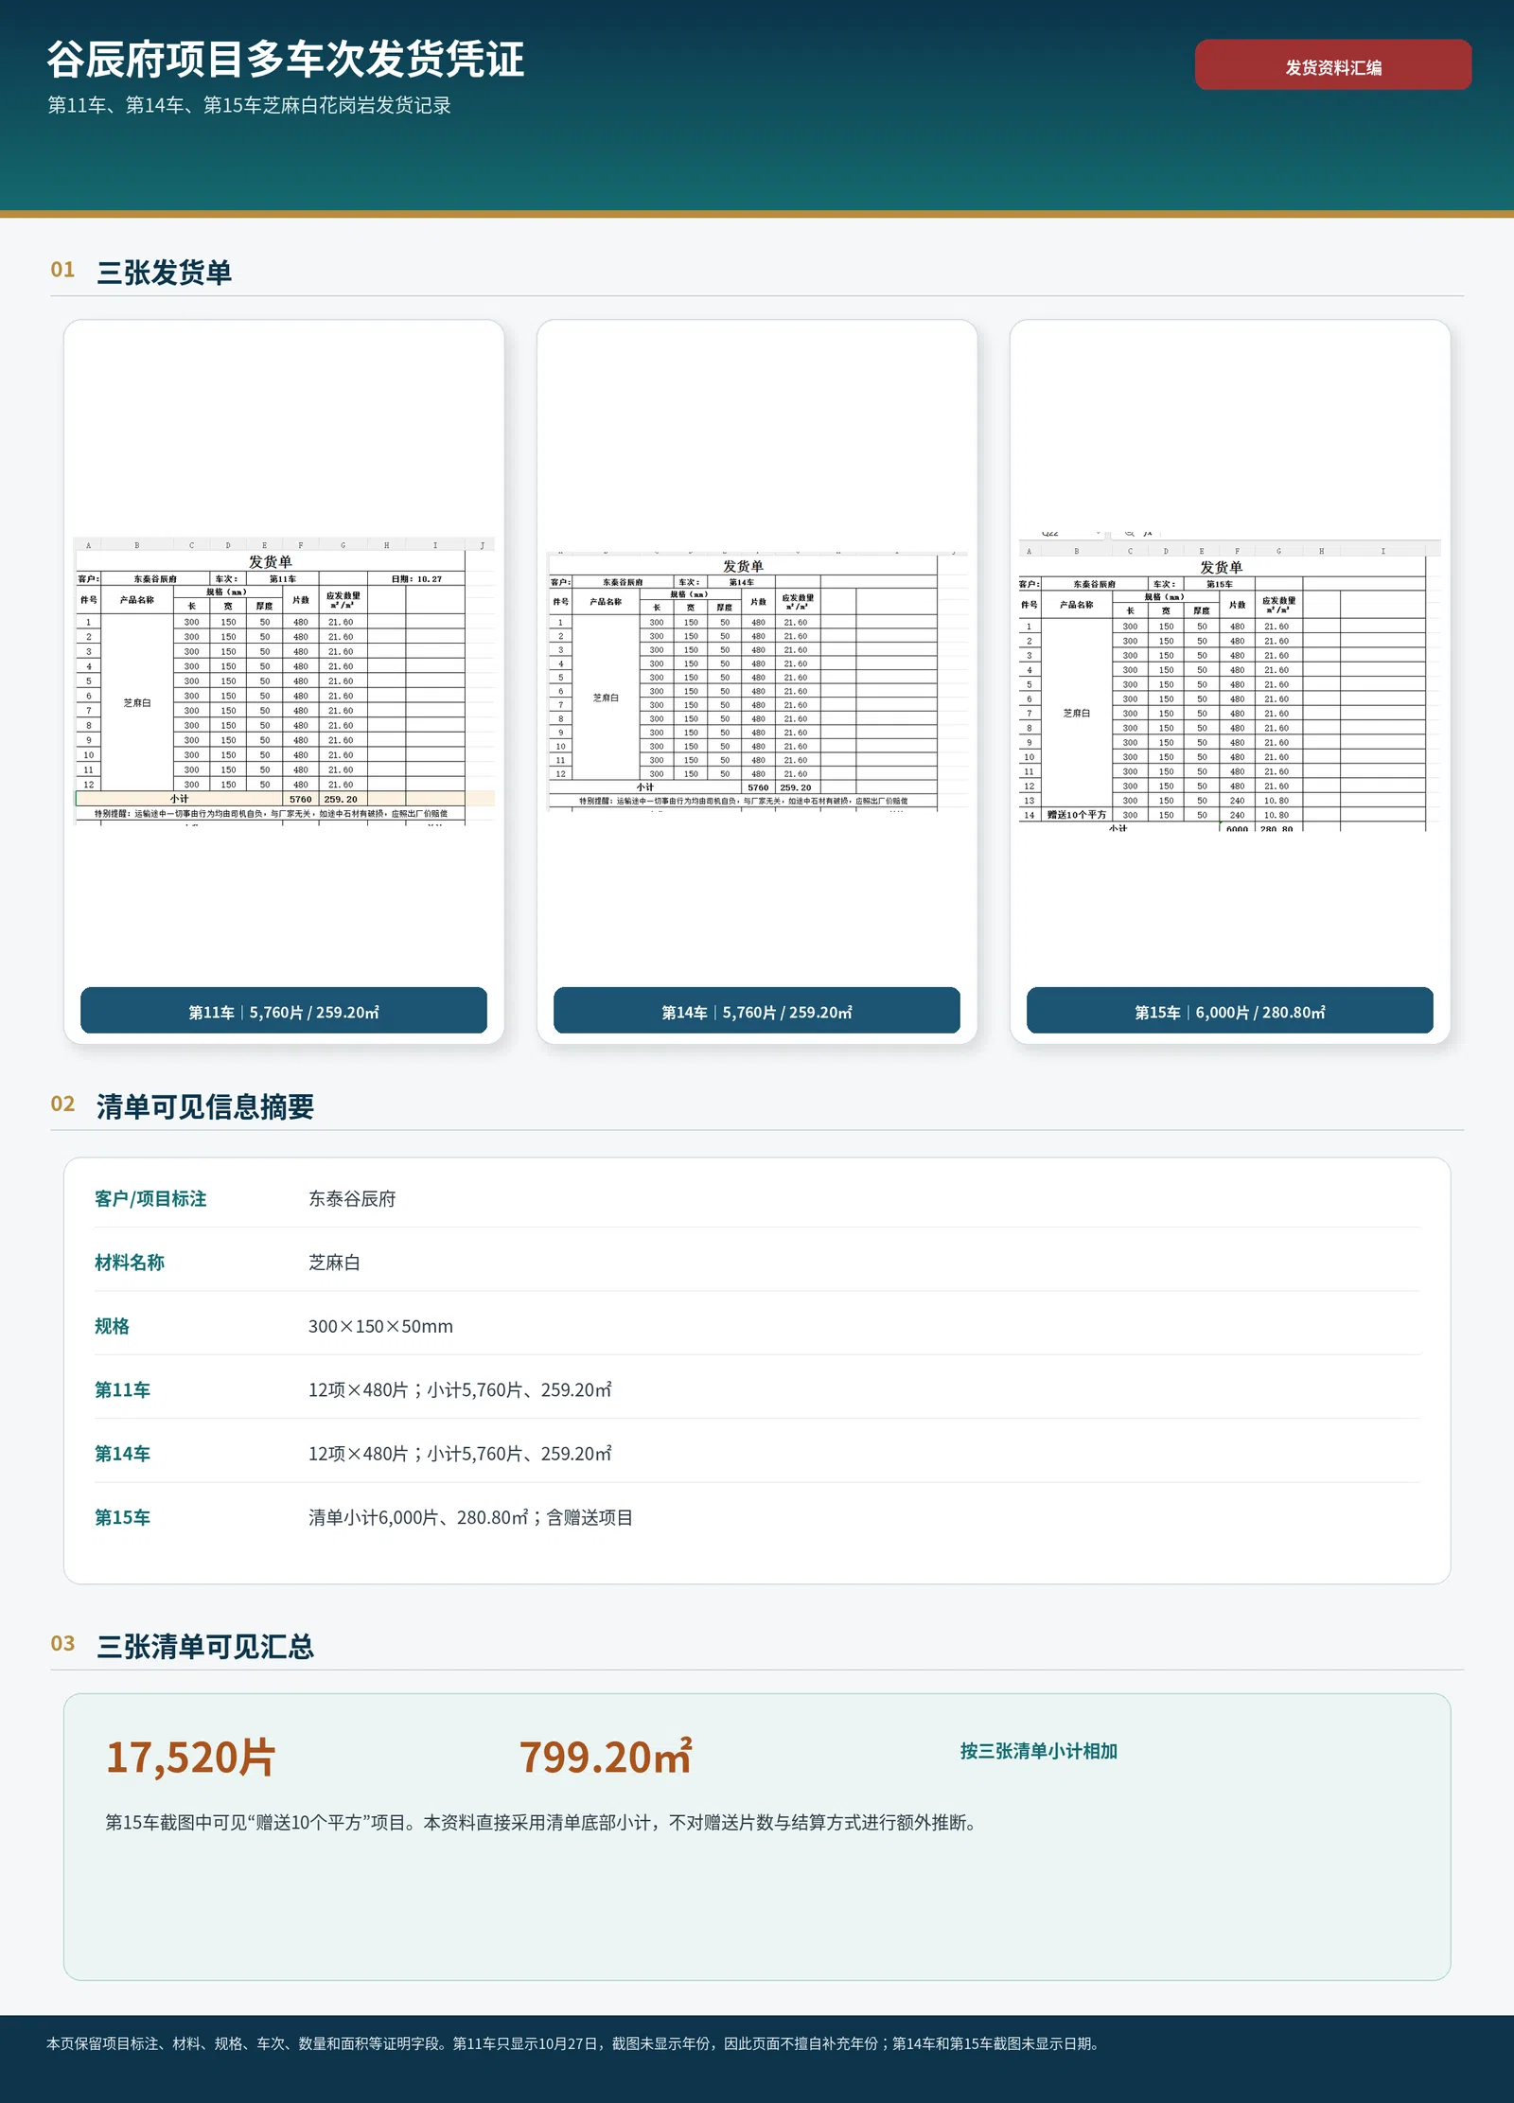This screenshot has width=1514, height=2103.
Task: Select the subtitle 第11车、第14车、第15车芝麻白花岗岩发货记录
Action: 249,105
